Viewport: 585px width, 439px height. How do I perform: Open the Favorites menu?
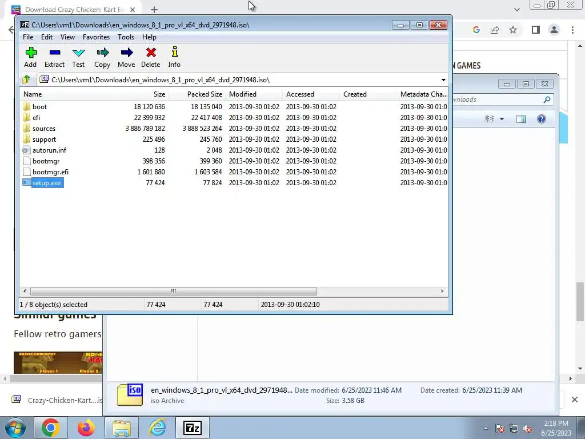(x=96, y=37)
